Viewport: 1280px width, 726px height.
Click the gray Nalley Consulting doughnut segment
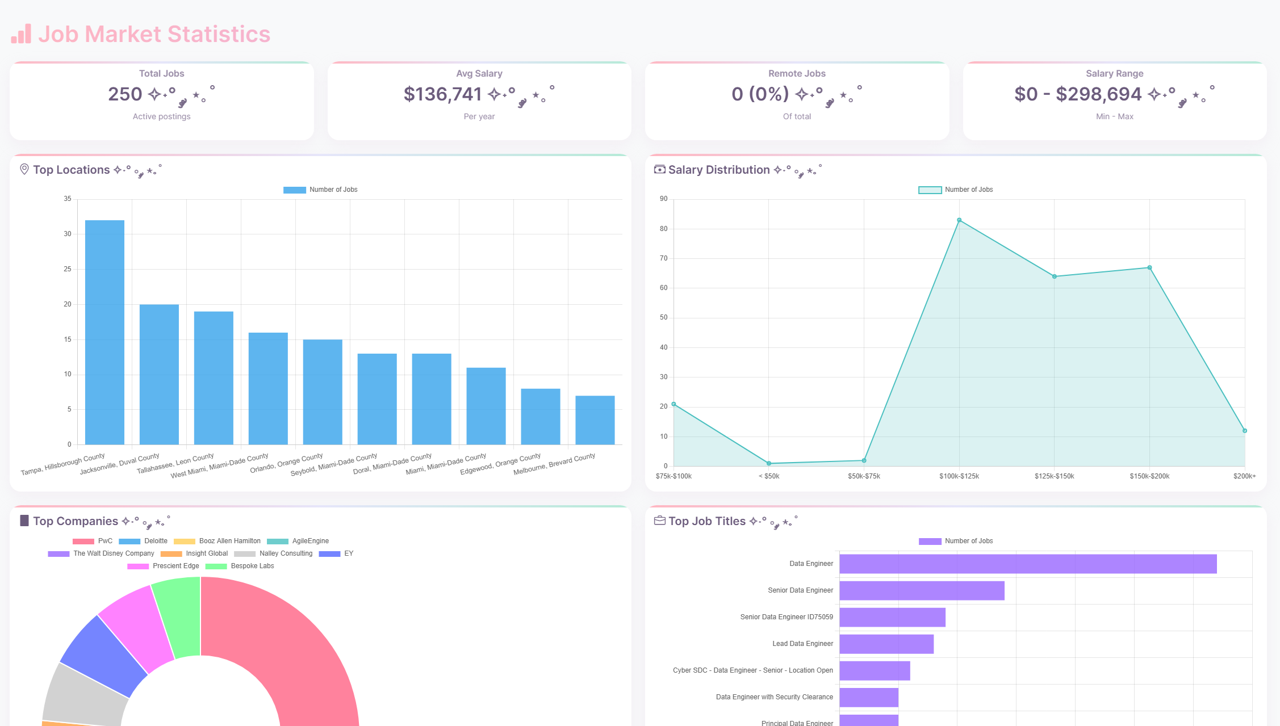click(x=83, y=695)
